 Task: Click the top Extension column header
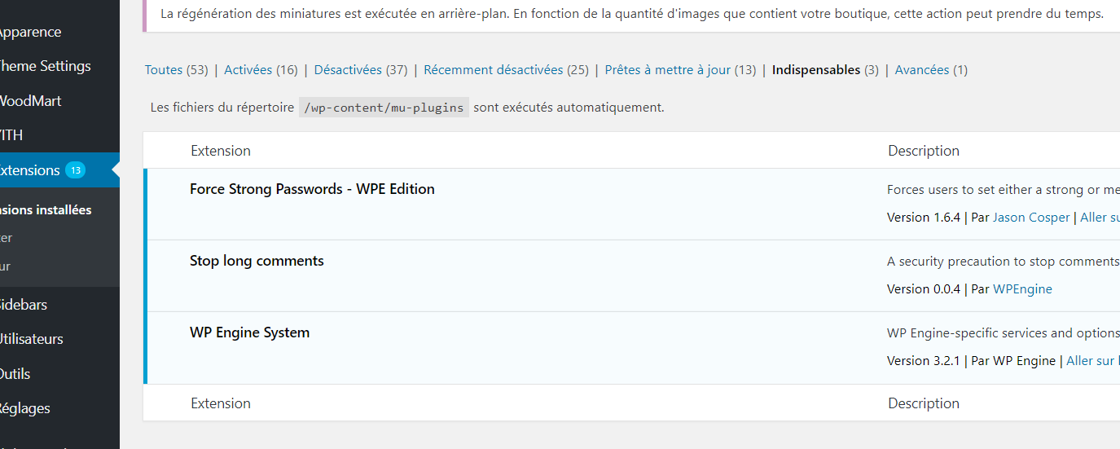pyautogui.click(x=221, y=151)
